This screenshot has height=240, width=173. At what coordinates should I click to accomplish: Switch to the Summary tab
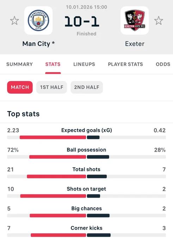tap(20, 64)
